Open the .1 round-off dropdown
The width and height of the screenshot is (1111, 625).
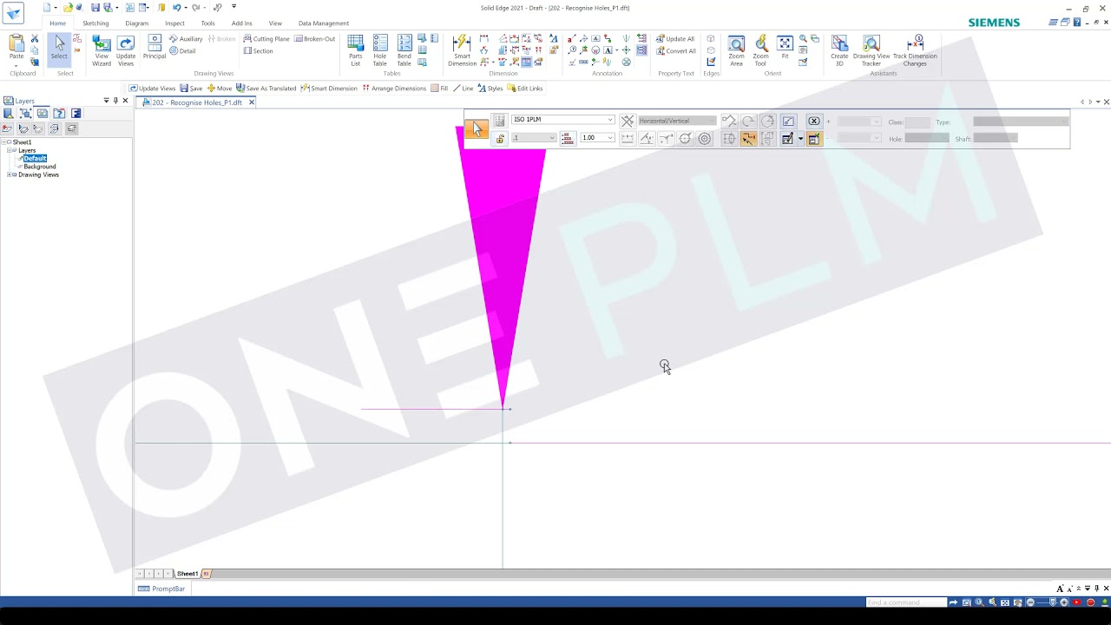pyautogui.click(x=551, y=138)
